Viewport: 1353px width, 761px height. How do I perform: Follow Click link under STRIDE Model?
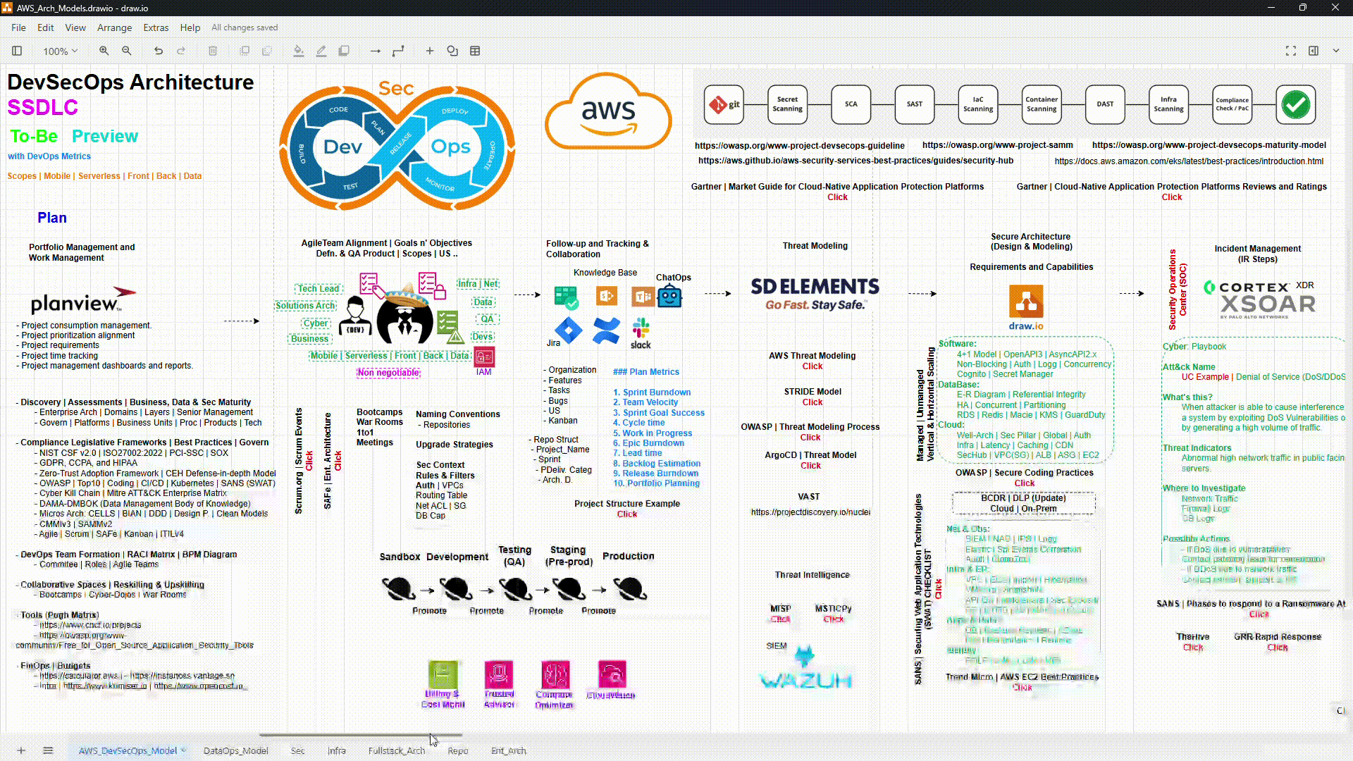(x=812, y=402)
